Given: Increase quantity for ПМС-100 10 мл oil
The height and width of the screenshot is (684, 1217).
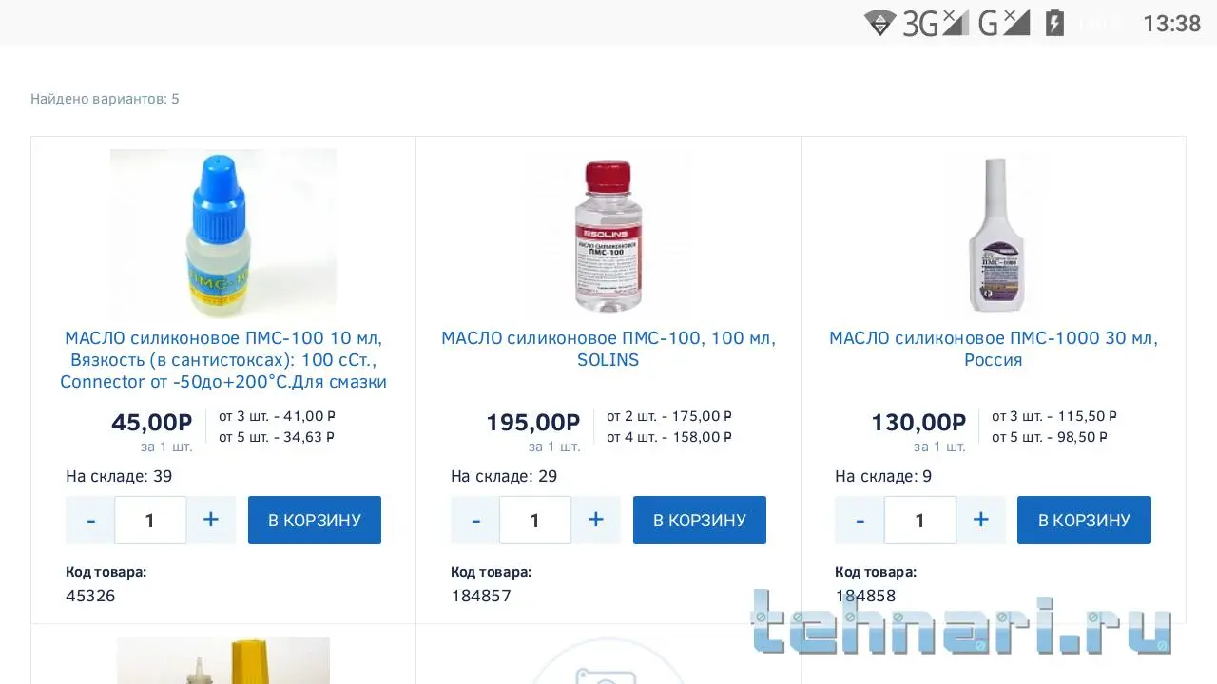Looking at the screenshot, I should [211, 520].
